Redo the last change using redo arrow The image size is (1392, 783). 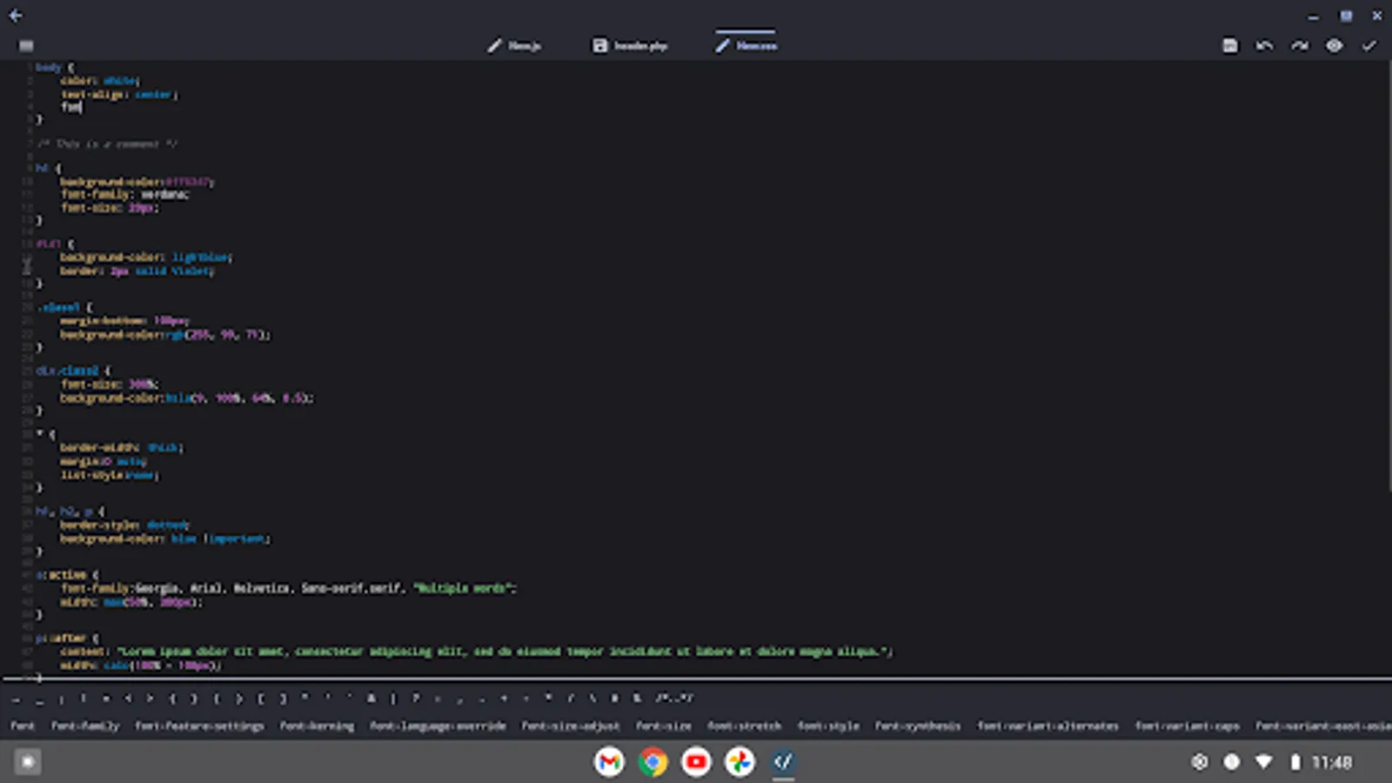click(x=1299, y=45)
